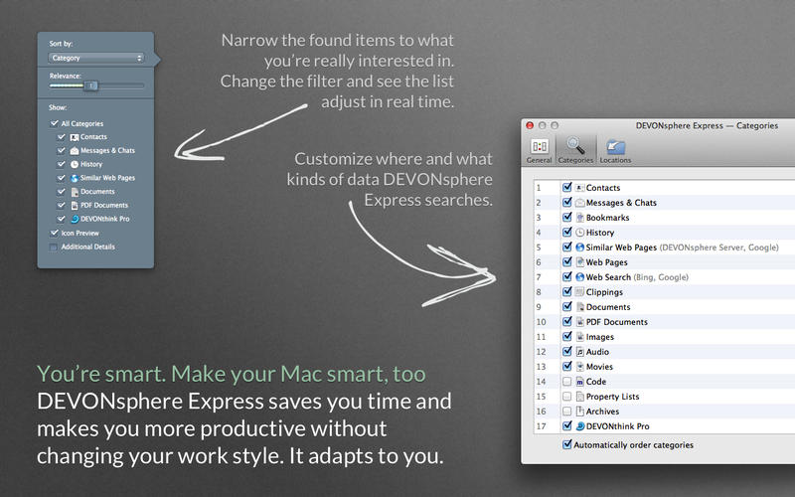
Task: Uncheck Clippings in the Categories list
Action: click(566, 291)
